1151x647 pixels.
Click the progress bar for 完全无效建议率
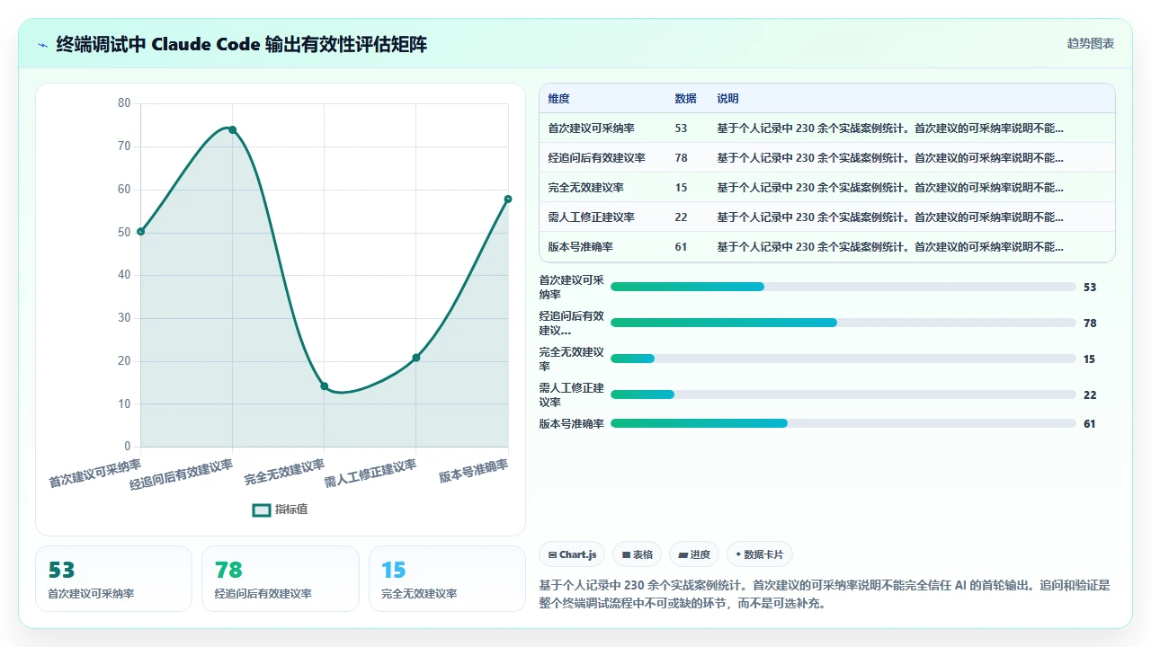[843, 359]
